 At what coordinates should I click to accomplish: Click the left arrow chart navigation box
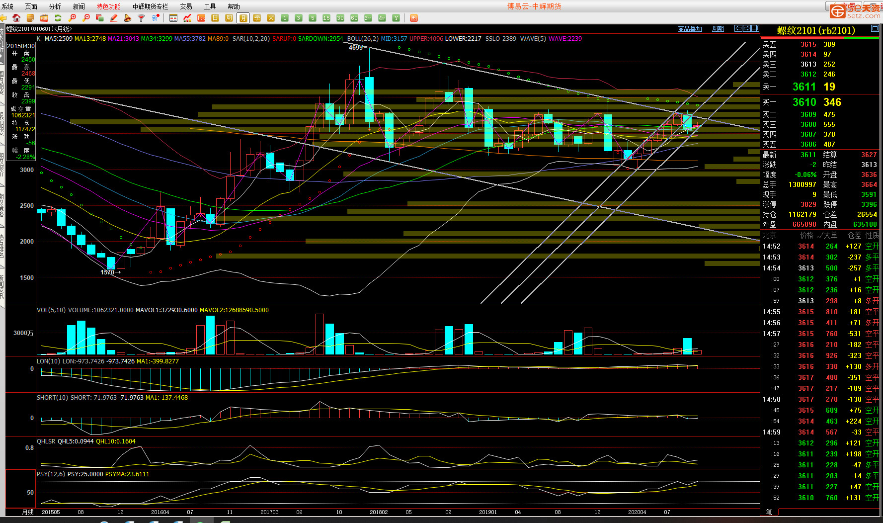coord(738,28)
